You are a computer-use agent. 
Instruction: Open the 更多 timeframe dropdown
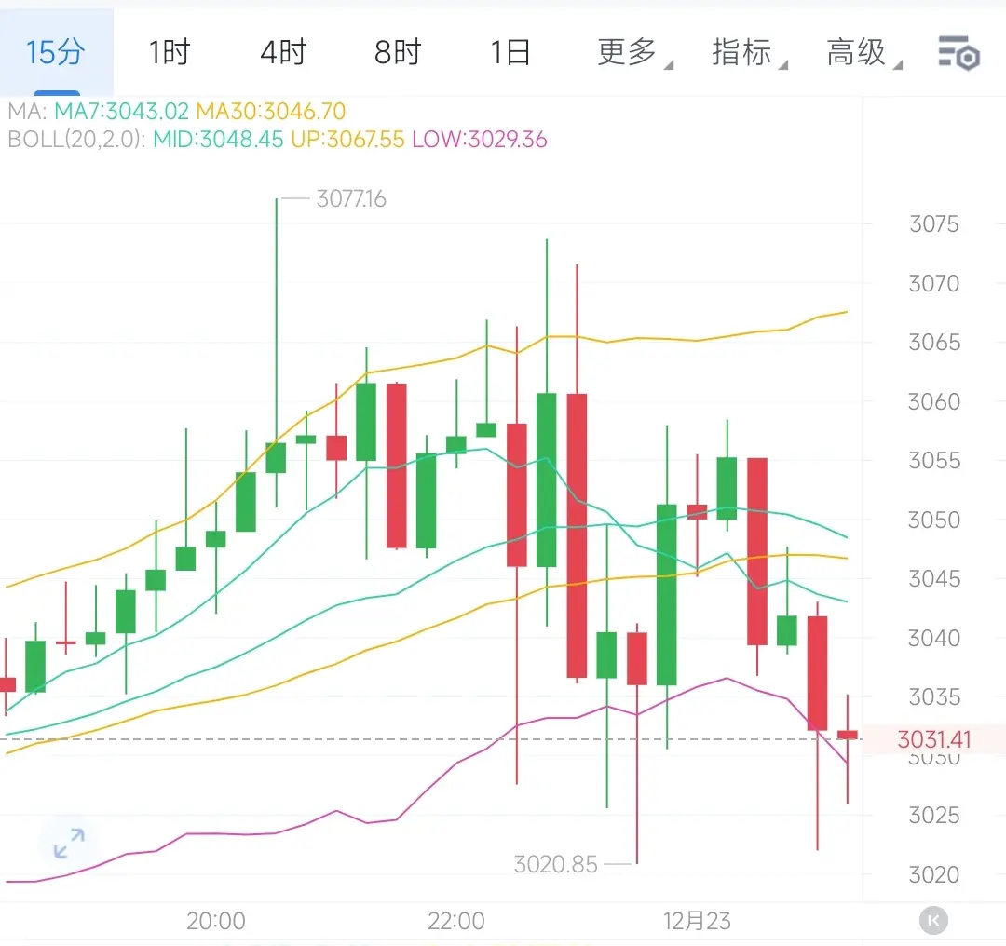click(634, 52)
